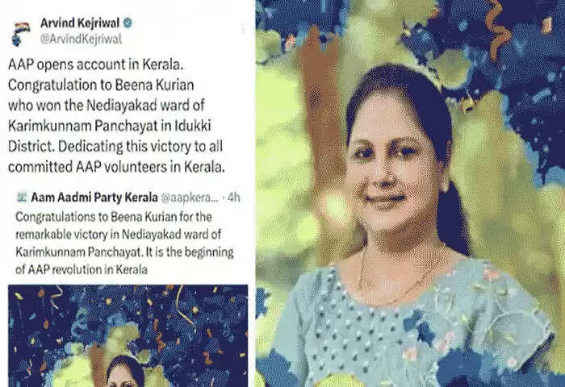This screenshot has height=387, width=565.
Task: Click 'remarkable victory in Nediayakad ward of' line
Action: pyautogui.click(x=118, y=235)
